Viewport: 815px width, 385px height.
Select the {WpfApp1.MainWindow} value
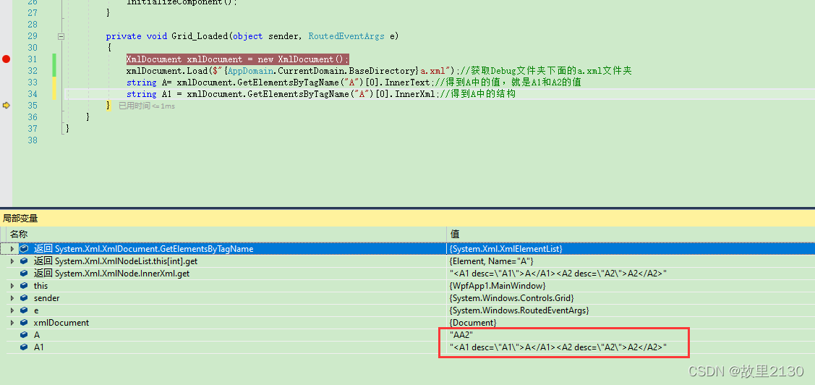point(498,286)
